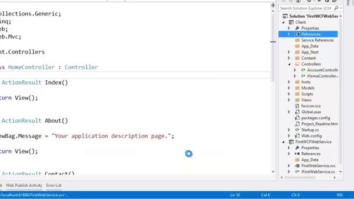Expand the selected References node
Screen dimensions: 354x199
pyautogui.click(x=289, y=34)
